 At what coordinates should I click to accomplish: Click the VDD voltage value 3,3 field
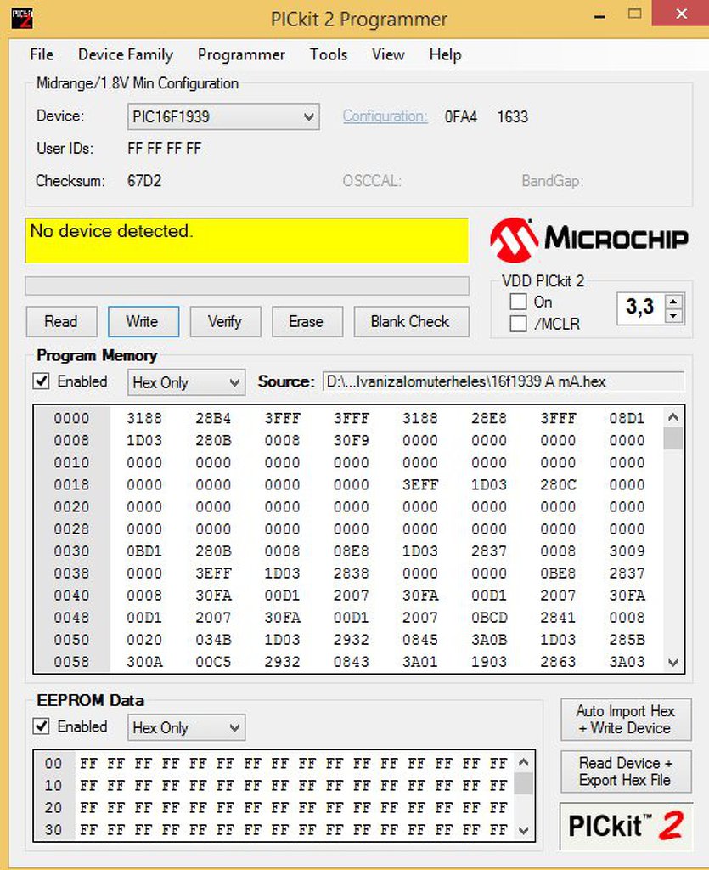(x=641, y=308)
